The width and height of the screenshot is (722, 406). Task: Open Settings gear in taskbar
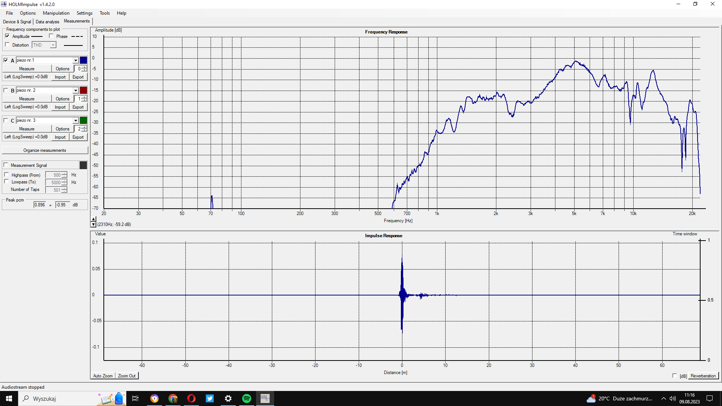coord(228,398)
